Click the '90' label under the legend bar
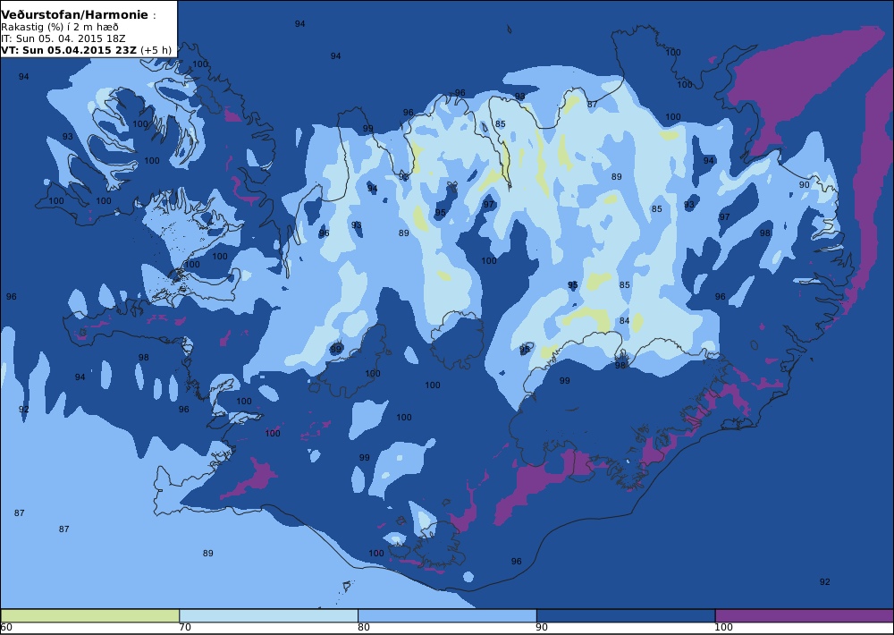Viewport: 894px width, 635px height. click(x=542, y=628)
